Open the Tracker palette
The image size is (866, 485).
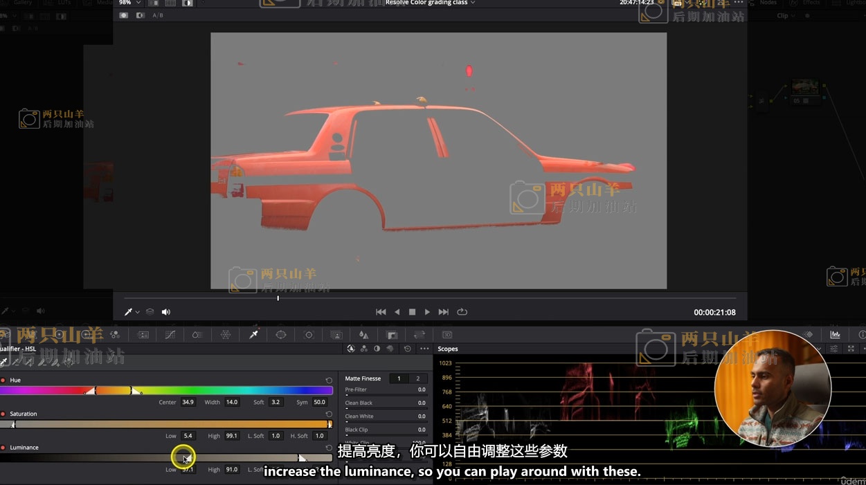pyautogui.click(x=309, y=335)
